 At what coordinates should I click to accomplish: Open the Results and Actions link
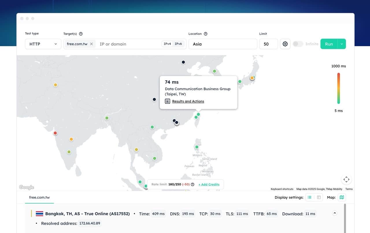click(188, 101)
